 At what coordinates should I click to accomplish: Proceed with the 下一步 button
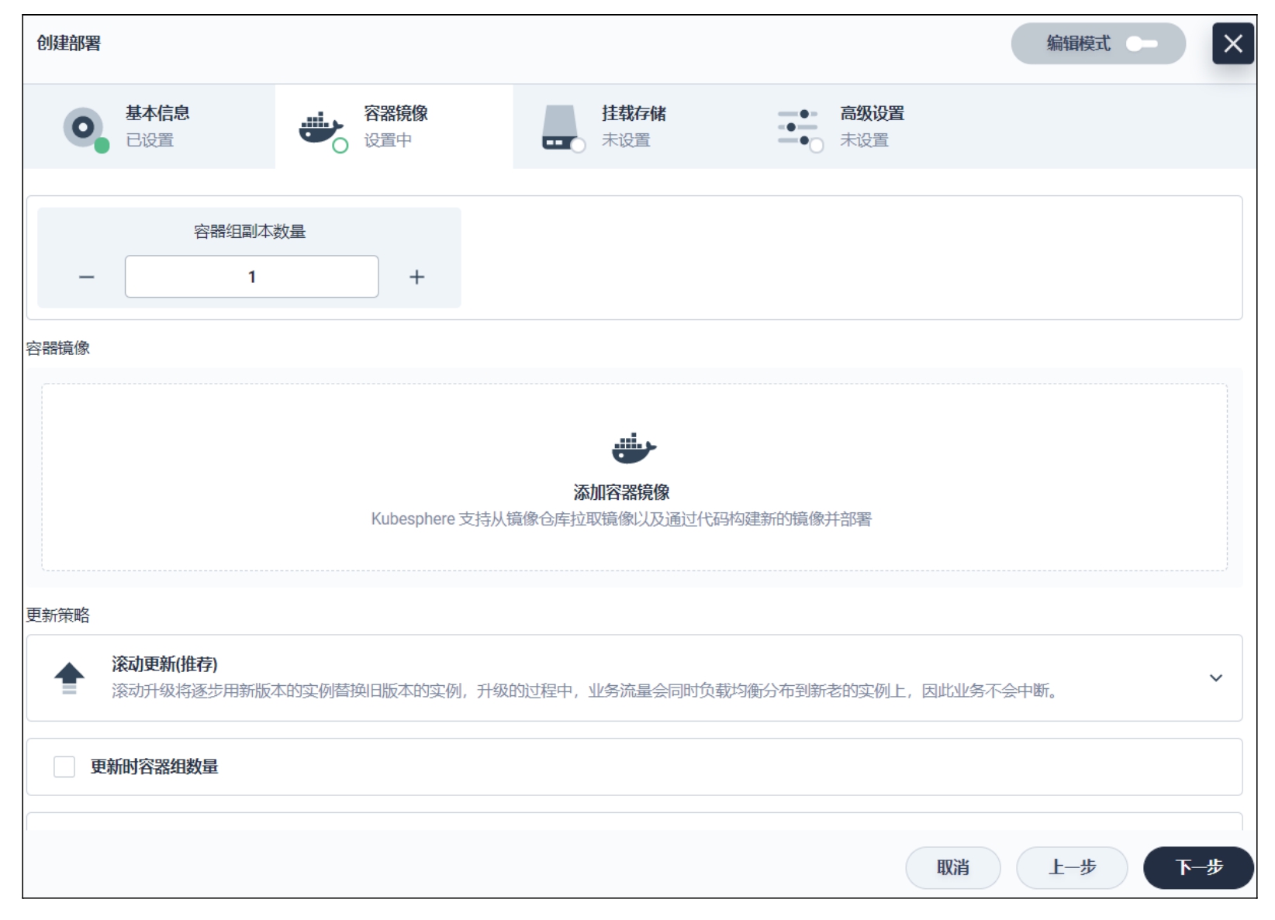click(1197, 867)
